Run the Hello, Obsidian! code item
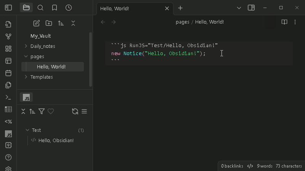 click(56, 140)
